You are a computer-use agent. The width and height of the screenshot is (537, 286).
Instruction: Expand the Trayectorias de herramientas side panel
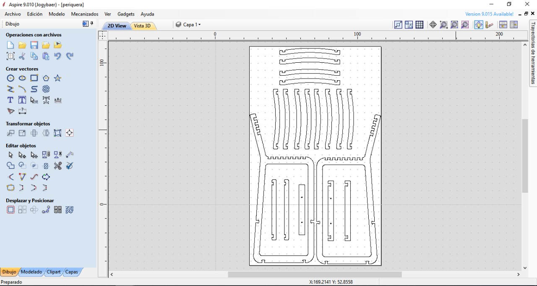point(533,53)
